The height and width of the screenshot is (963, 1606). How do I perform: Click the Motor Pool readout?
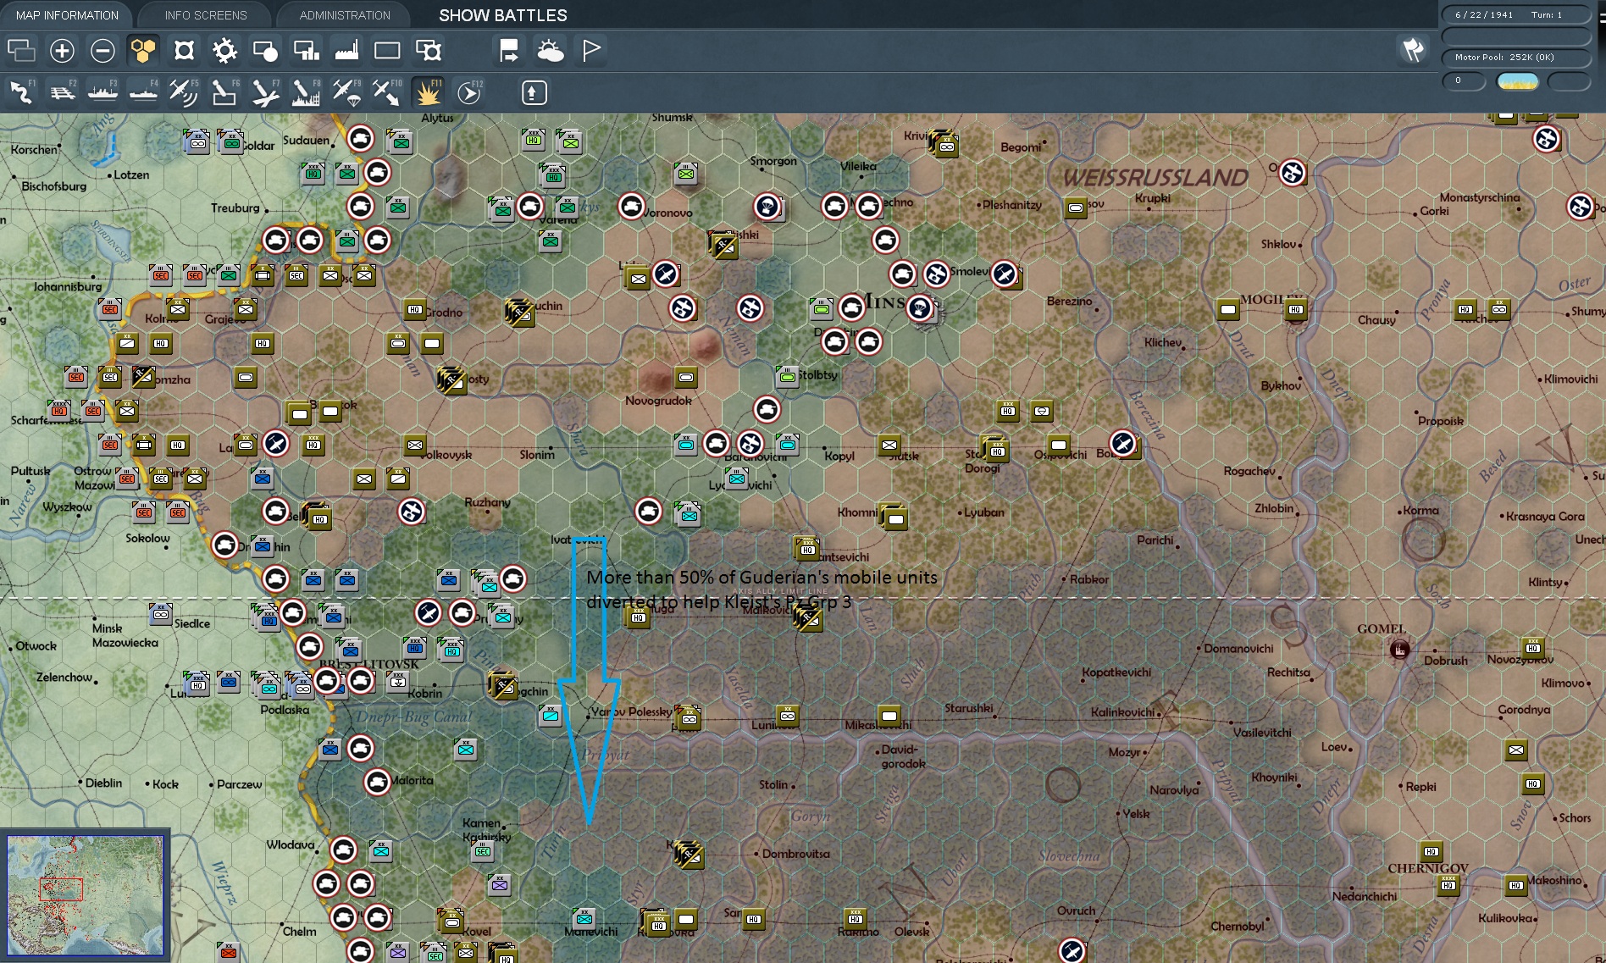point(1516,58)
